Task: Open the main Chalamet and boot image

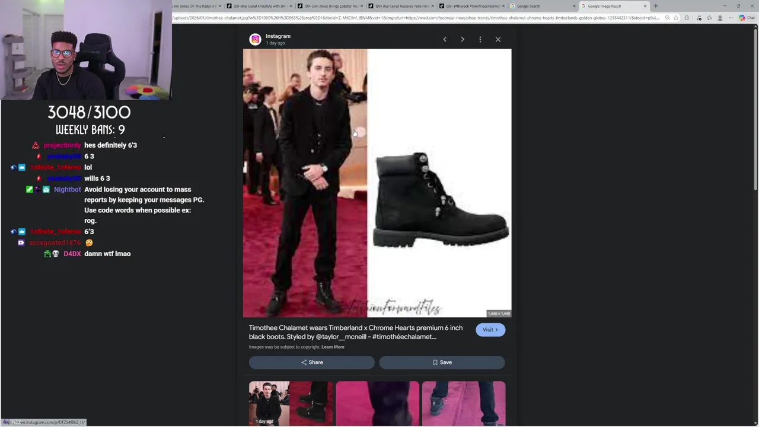Action: (x=377, y=183)
